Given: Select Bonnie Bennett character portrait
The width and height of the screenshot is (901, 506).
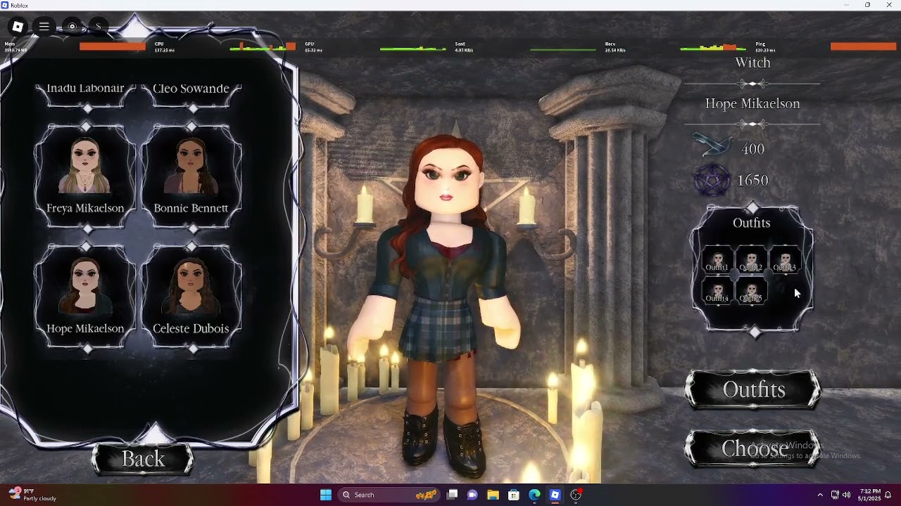Looking at the screenshot, I should click(x=191, y=167).
